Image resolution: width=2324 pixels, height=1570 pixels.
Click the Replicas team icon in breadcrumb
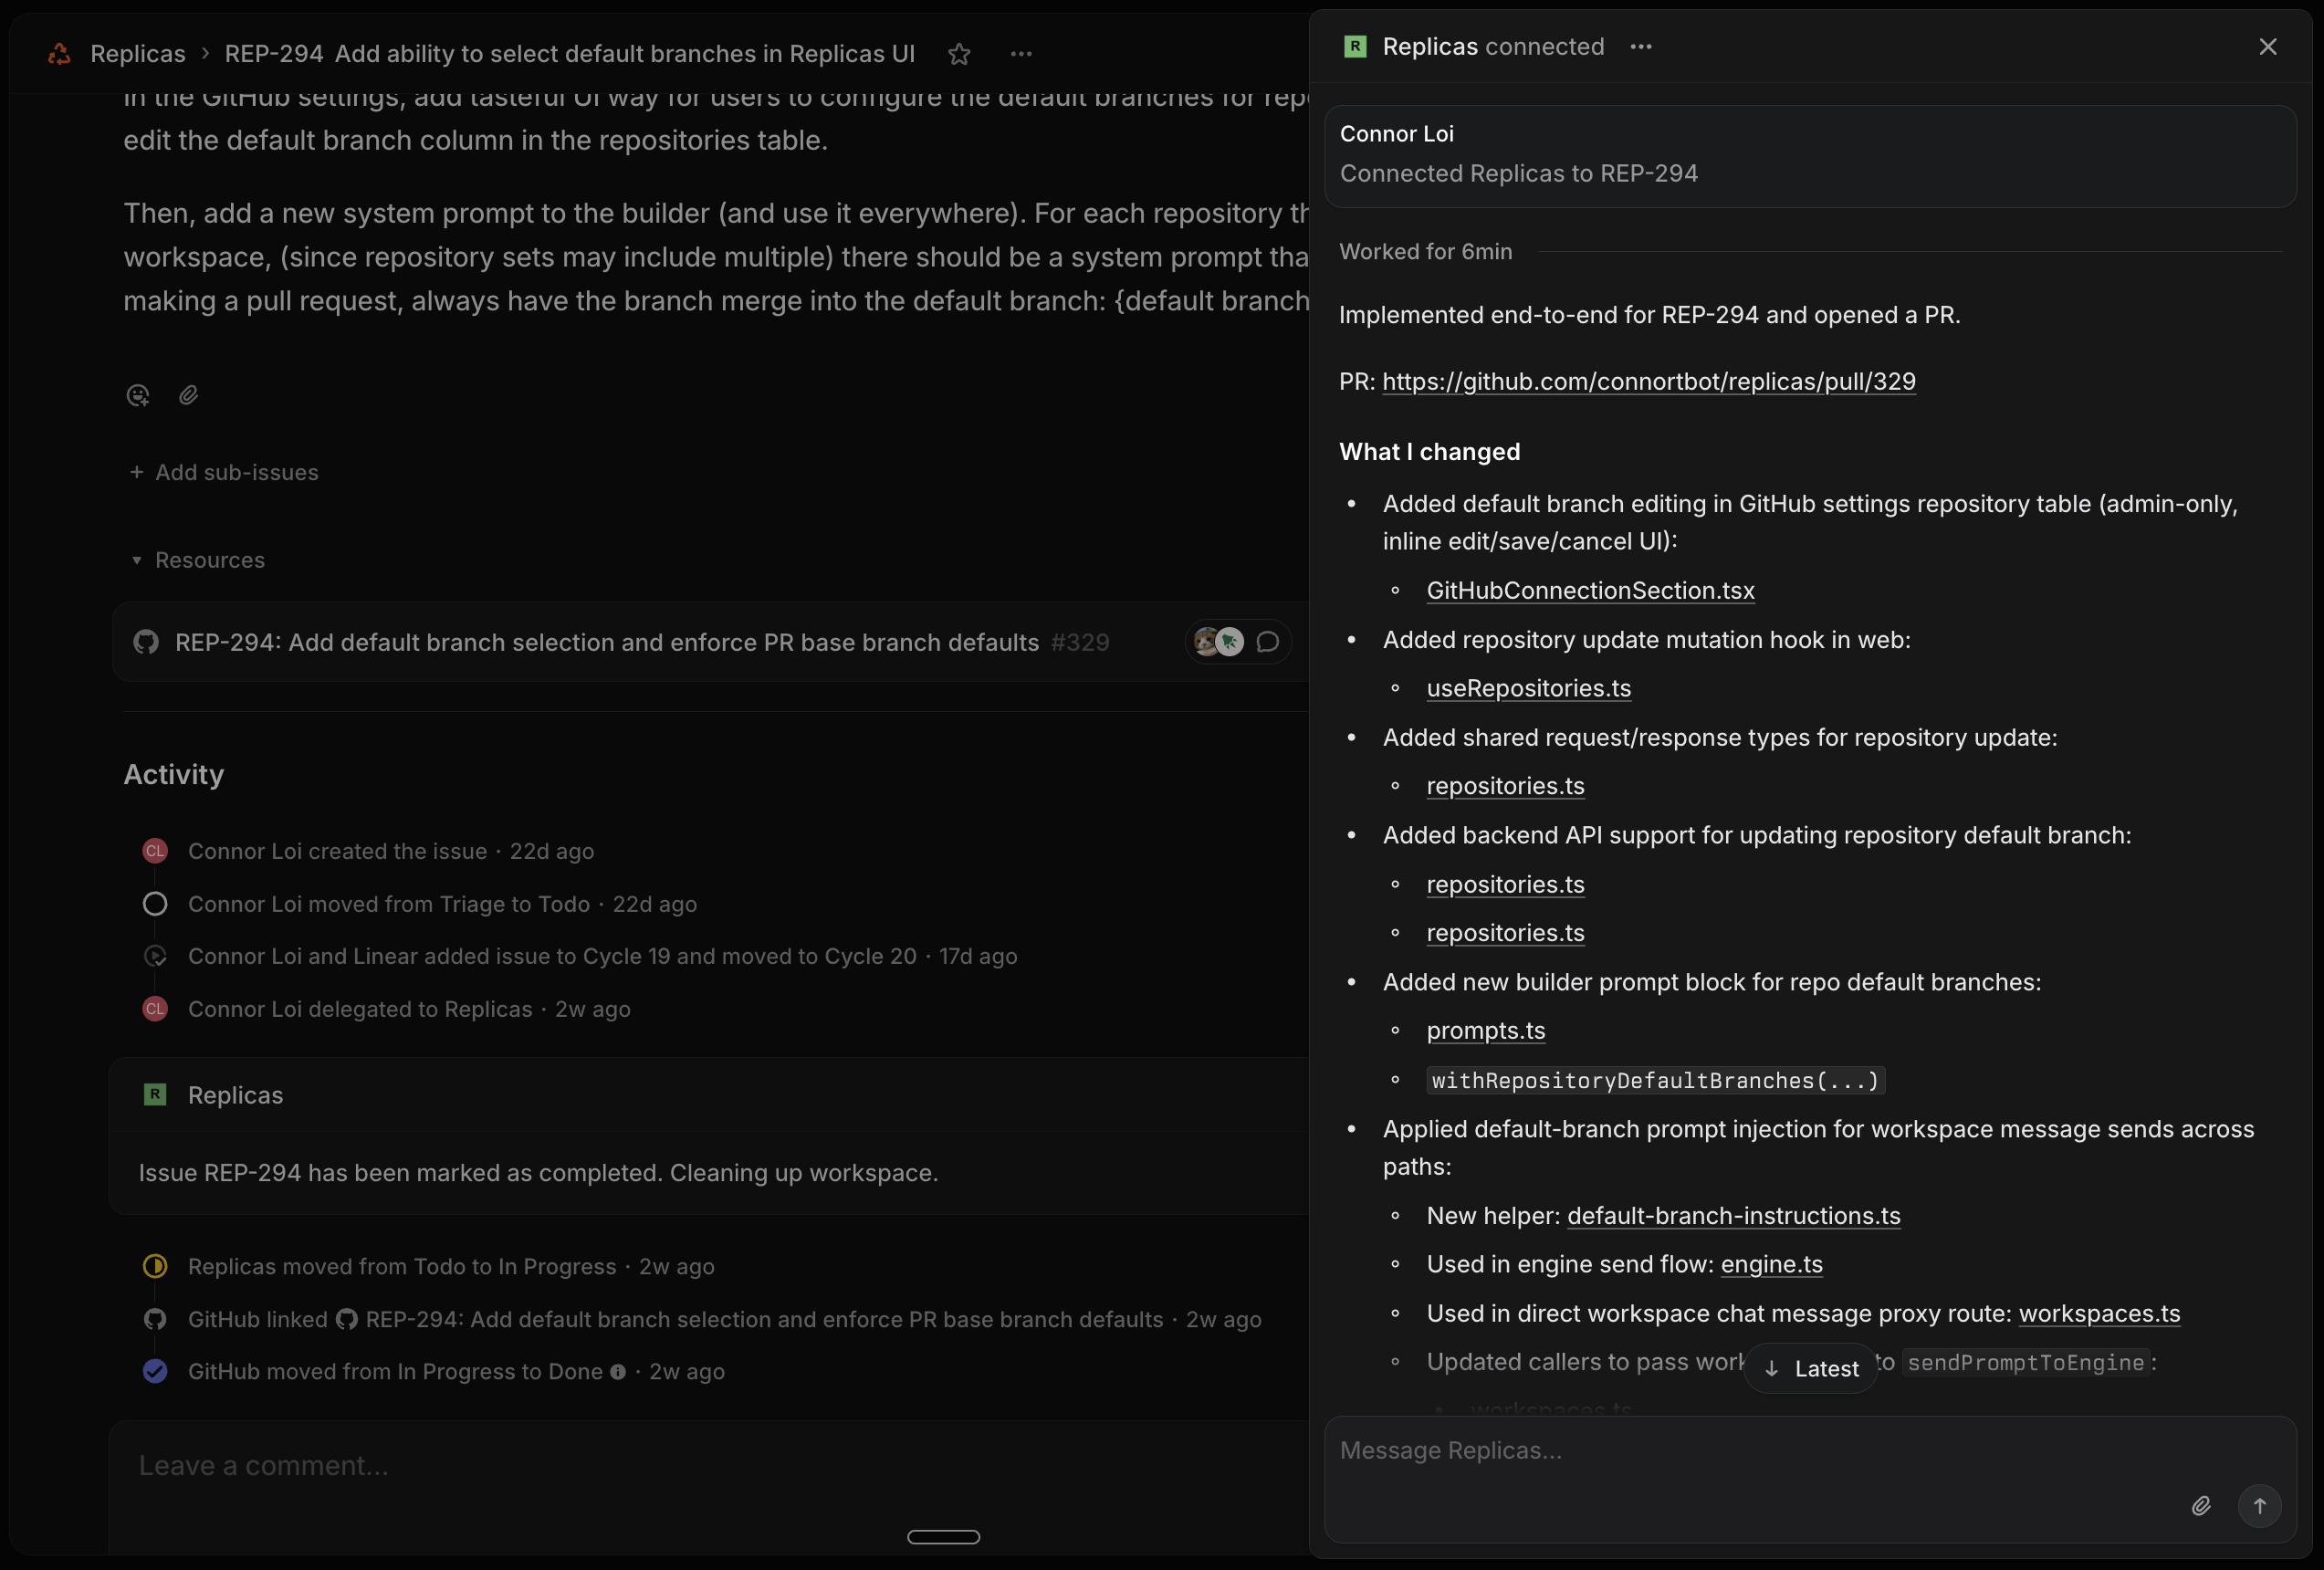(x=60, y=54)
